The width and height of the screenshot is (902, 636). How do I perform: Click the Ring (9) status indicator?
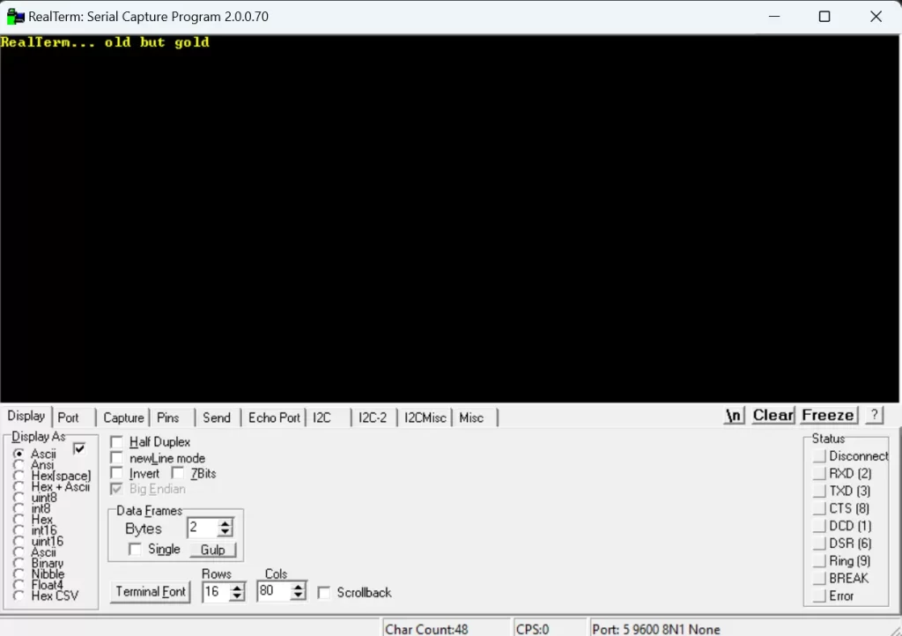point(819,560)
